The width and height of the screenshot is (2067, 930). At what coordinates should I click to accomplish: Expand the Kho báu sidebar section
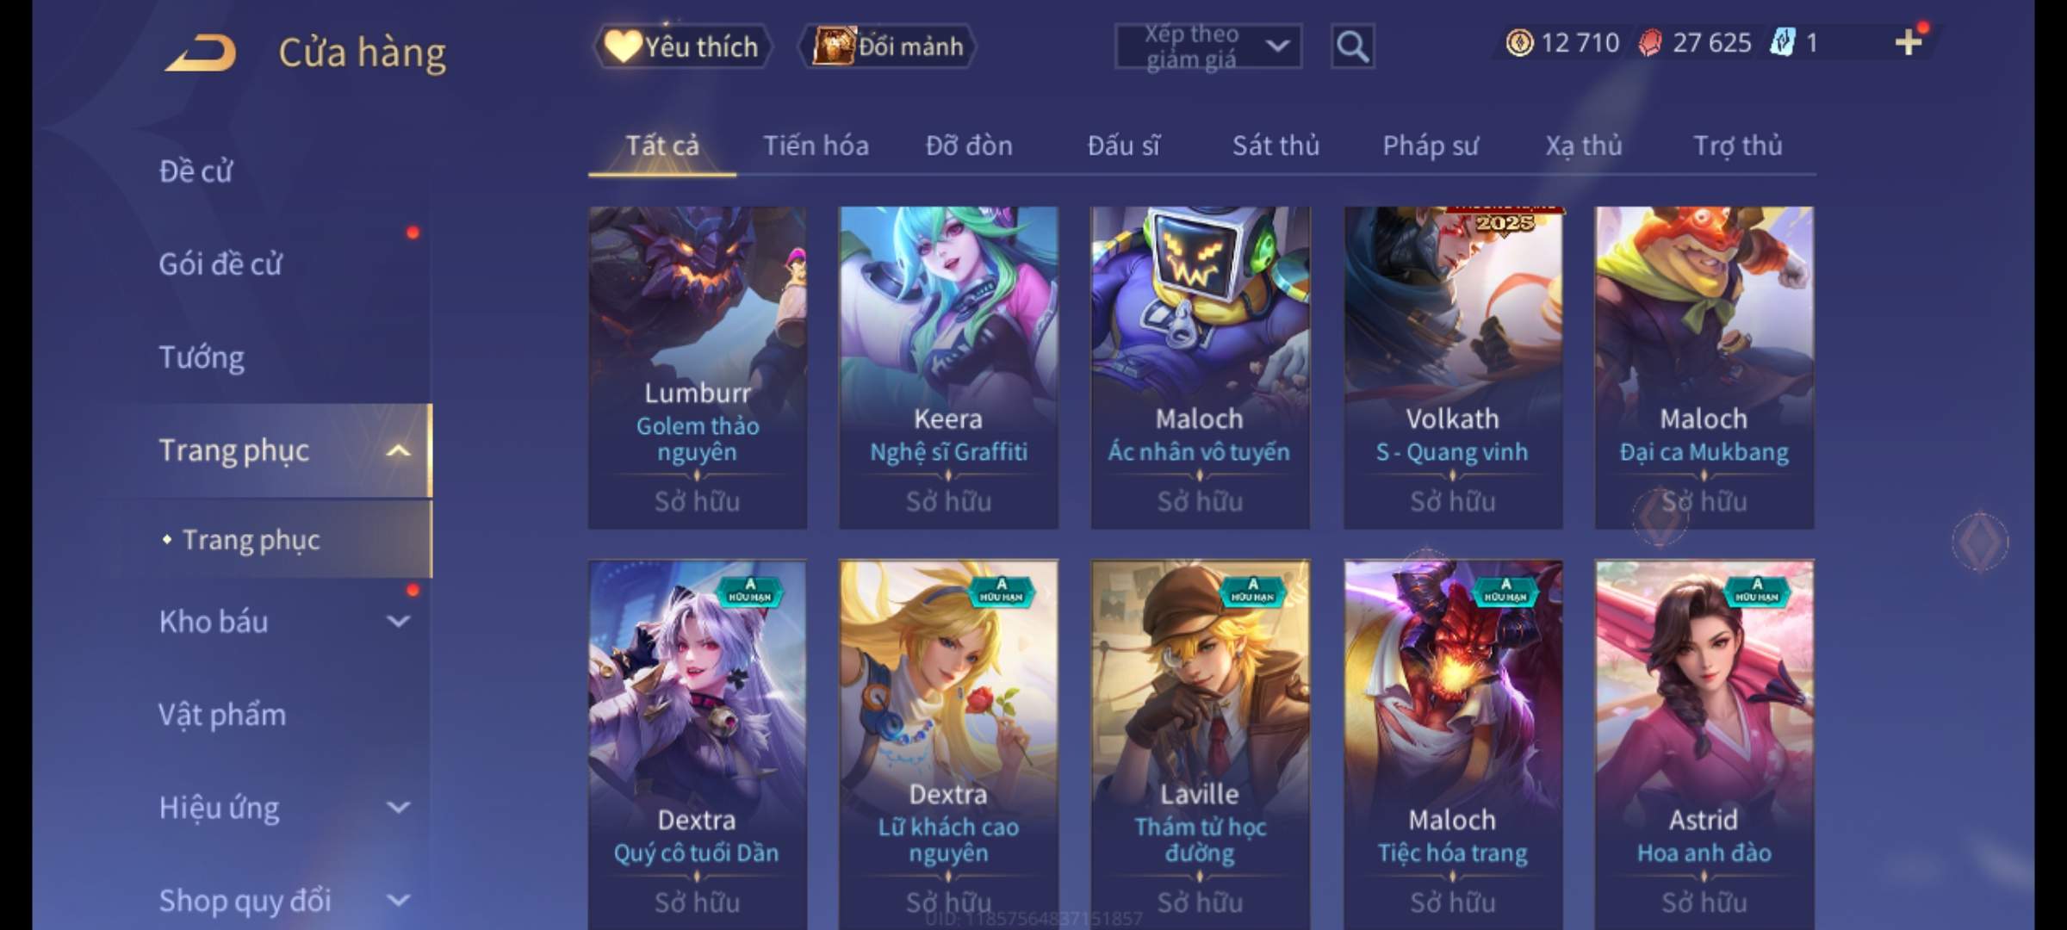click(398, 622)
